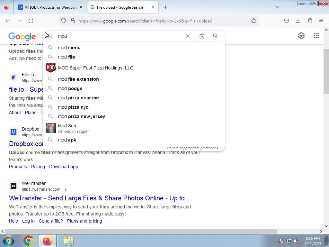Choose the 'mod apk' suggestion

click(134, 140)
